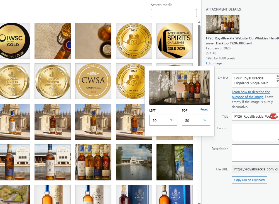279x204 pixels.
Task: Click the media grid scrollbar up arrow
Action: click(199, 23)
